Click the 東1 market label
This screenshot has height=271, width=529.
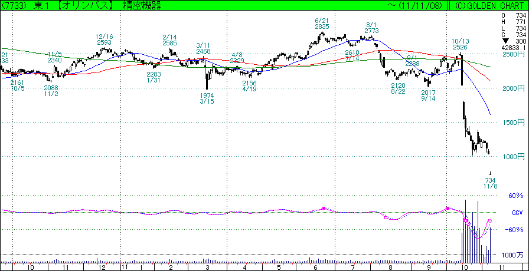pyautogui.click(x=41, y=5)
